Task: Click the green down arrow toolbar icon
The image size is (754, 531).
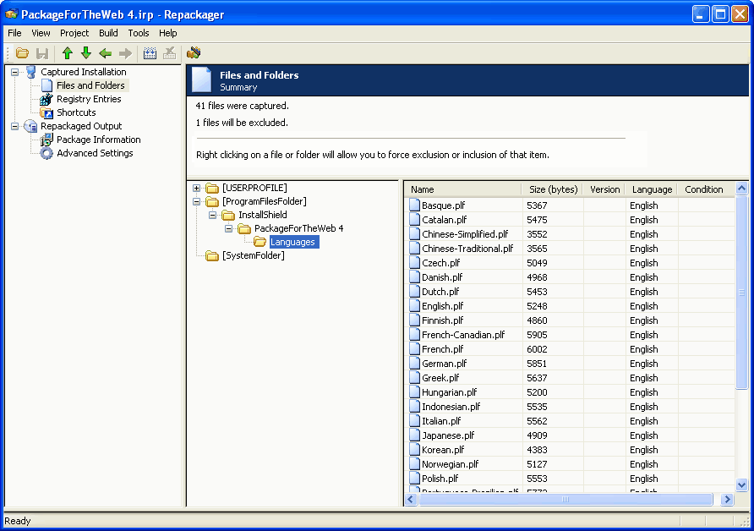Action: pyautogui.click(x=86, y=53)
